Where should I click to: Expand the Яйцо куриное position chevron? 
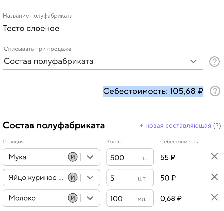(90, 178)
